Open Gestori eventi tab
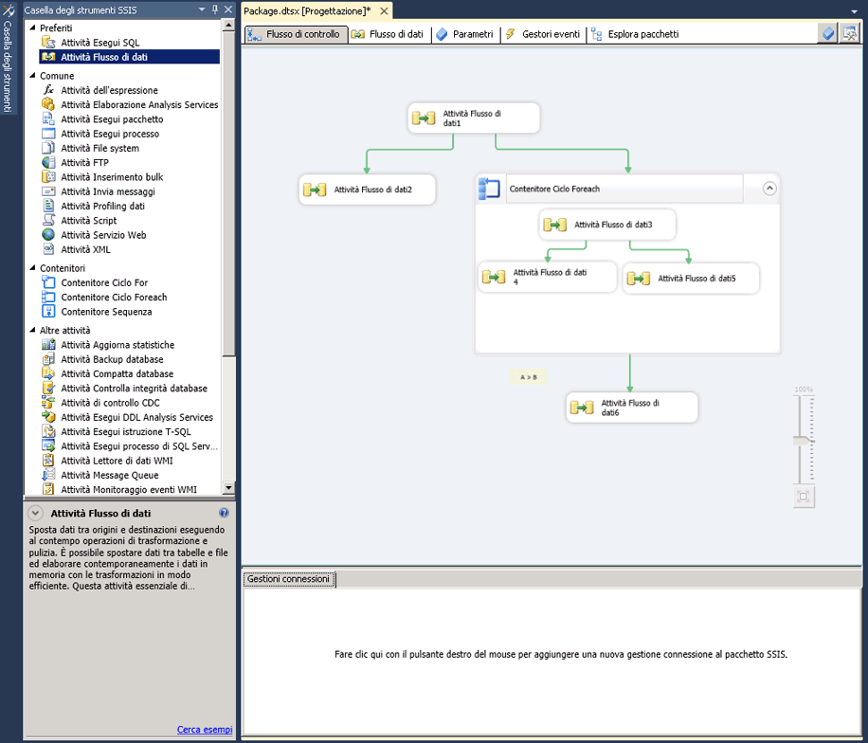 tap(544, 34)
